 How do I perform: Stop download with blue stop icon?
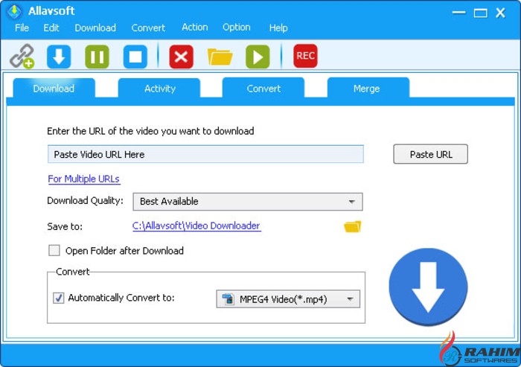click(x=135, y=57)
